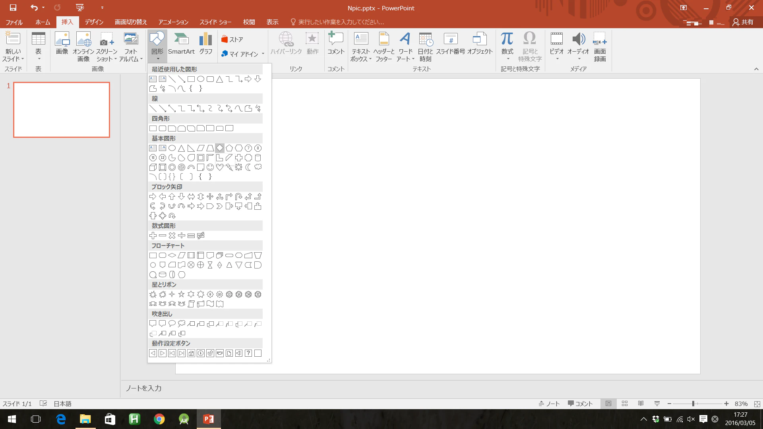This screenshot has width=763, height=429.
Task: Insert an オブジェクト object
Action: 480,44
